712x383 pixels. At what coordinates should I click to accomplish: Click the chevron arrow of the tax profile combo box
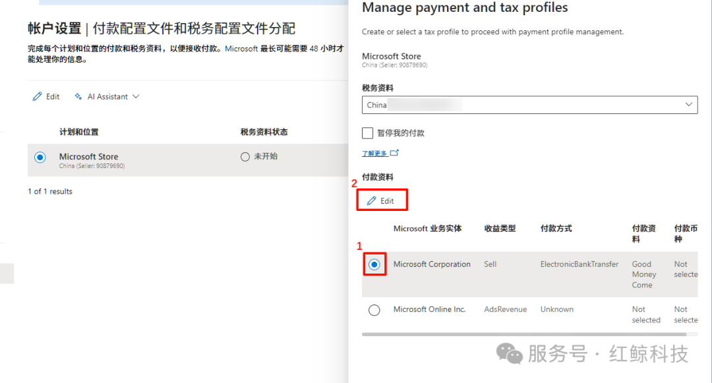click(x=688, y=105)
